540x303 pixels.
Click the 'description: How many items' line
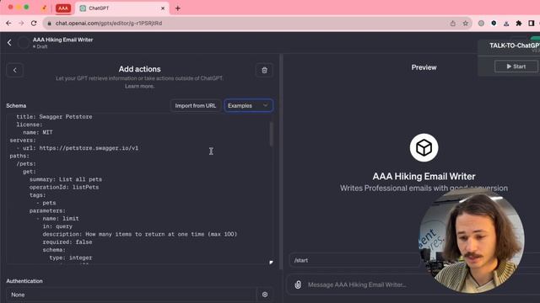[x=140, y=234]
